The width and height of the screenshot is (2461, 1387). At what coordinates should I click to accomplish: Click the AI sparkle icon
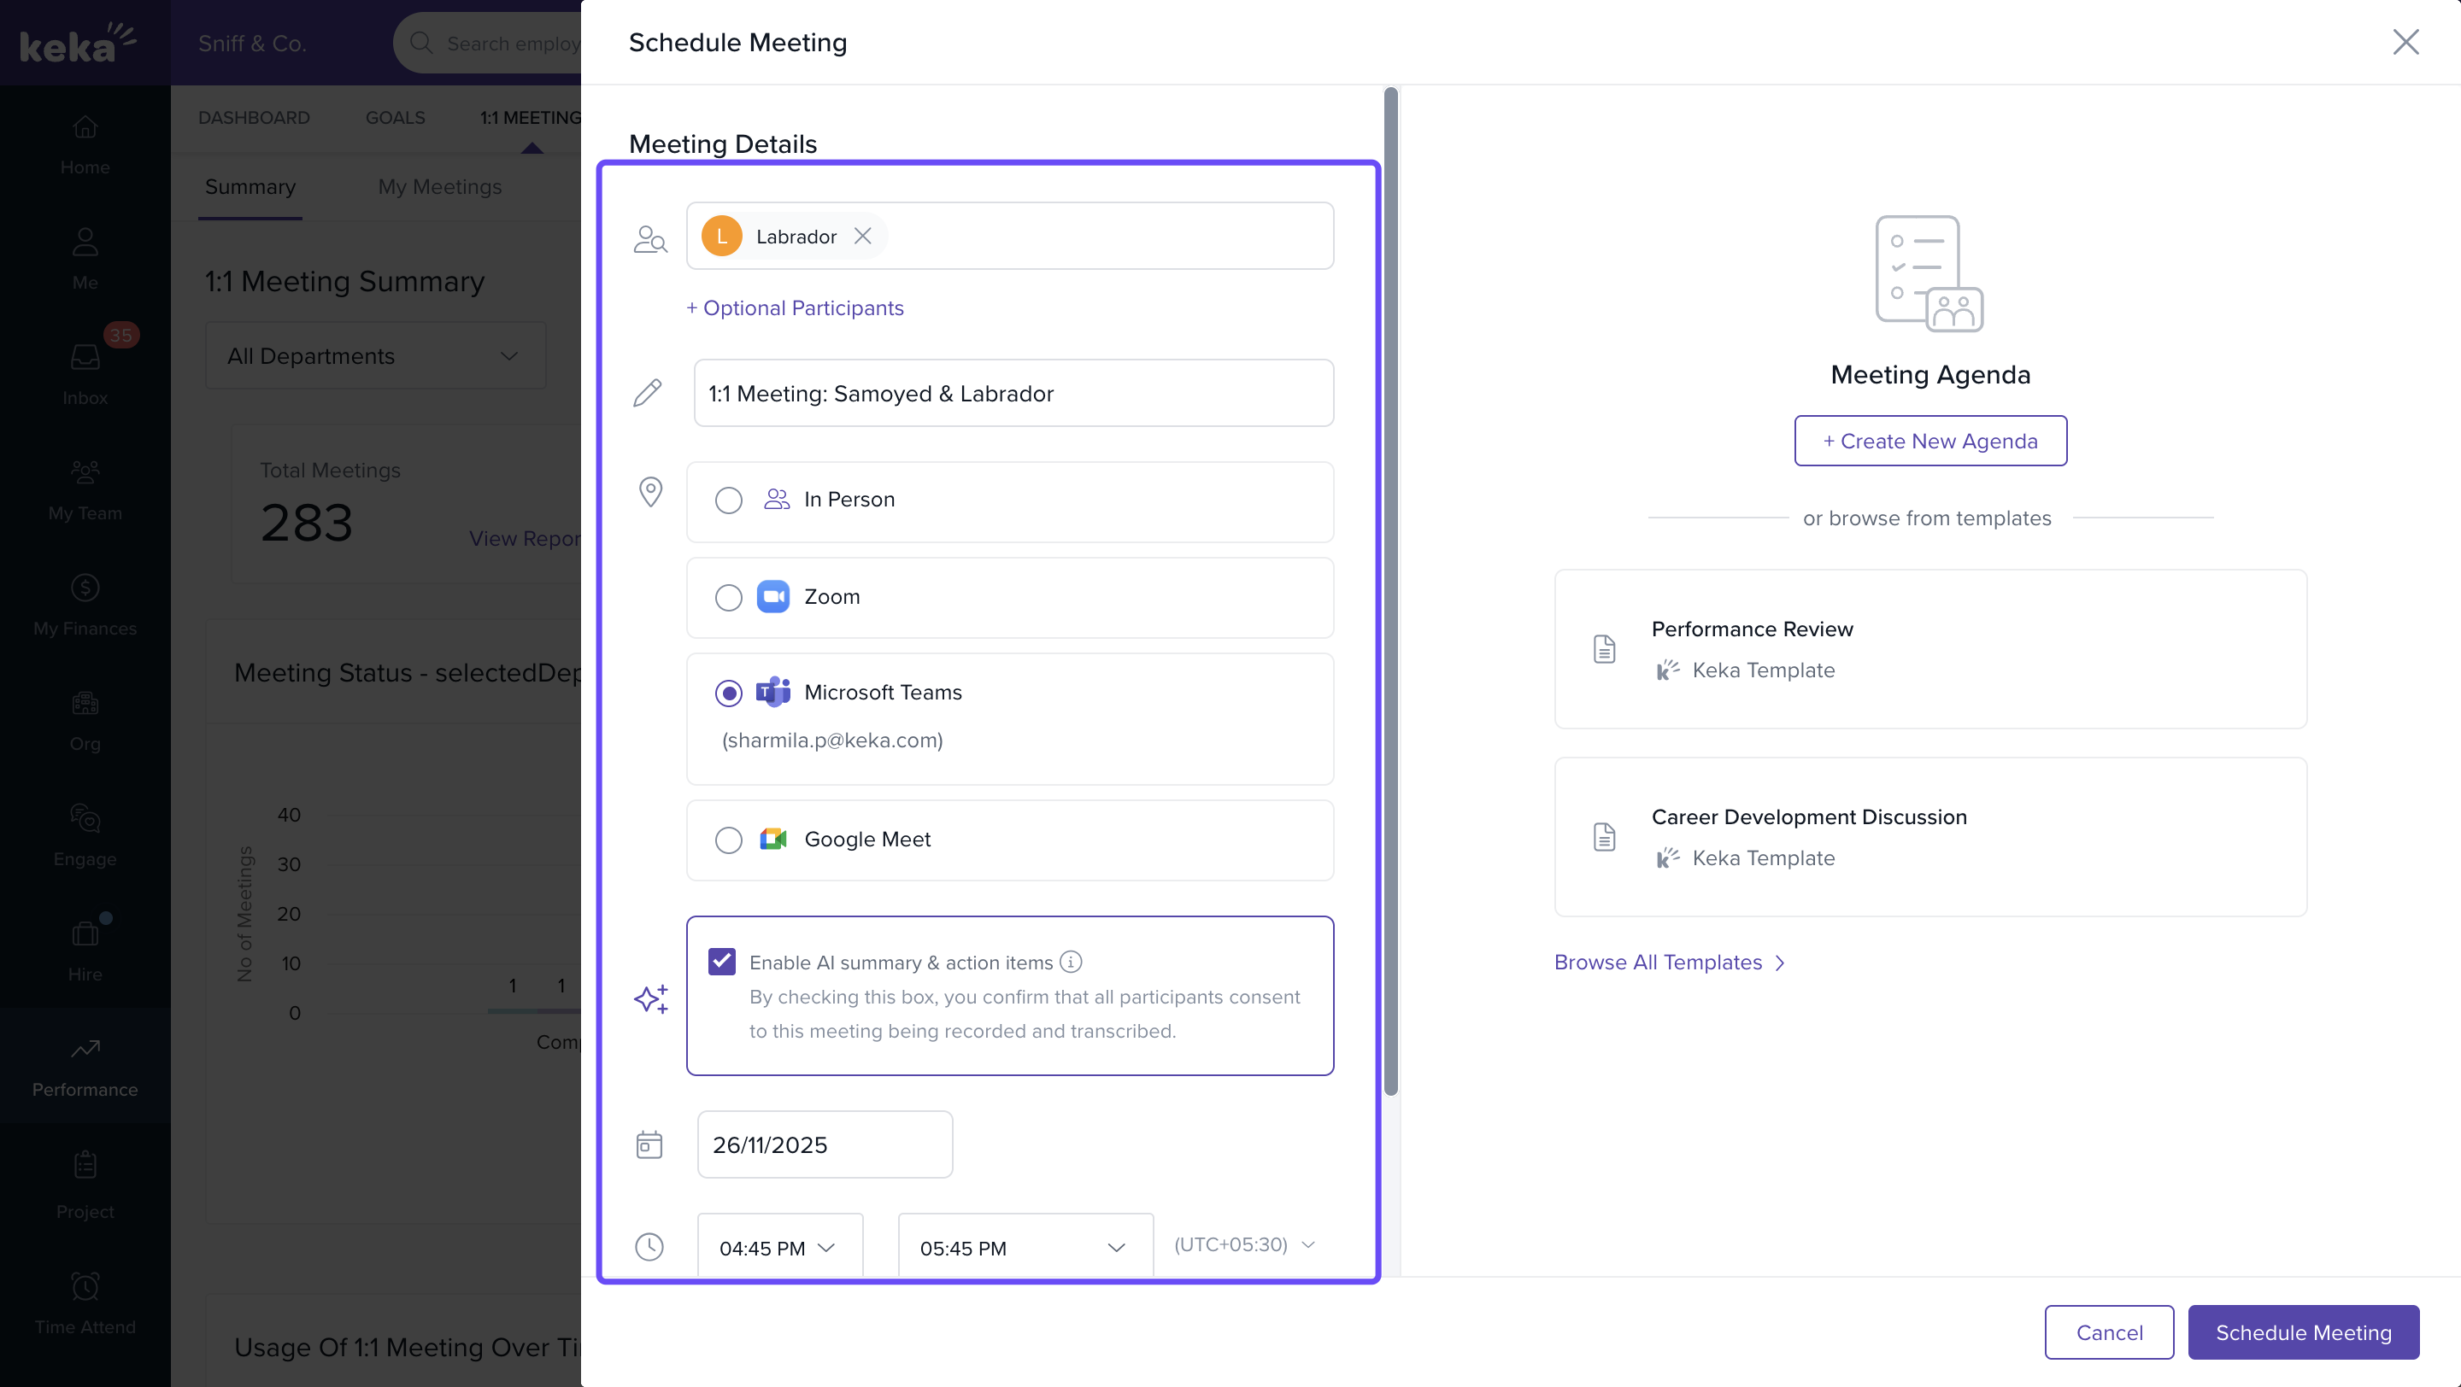(650, 998)
